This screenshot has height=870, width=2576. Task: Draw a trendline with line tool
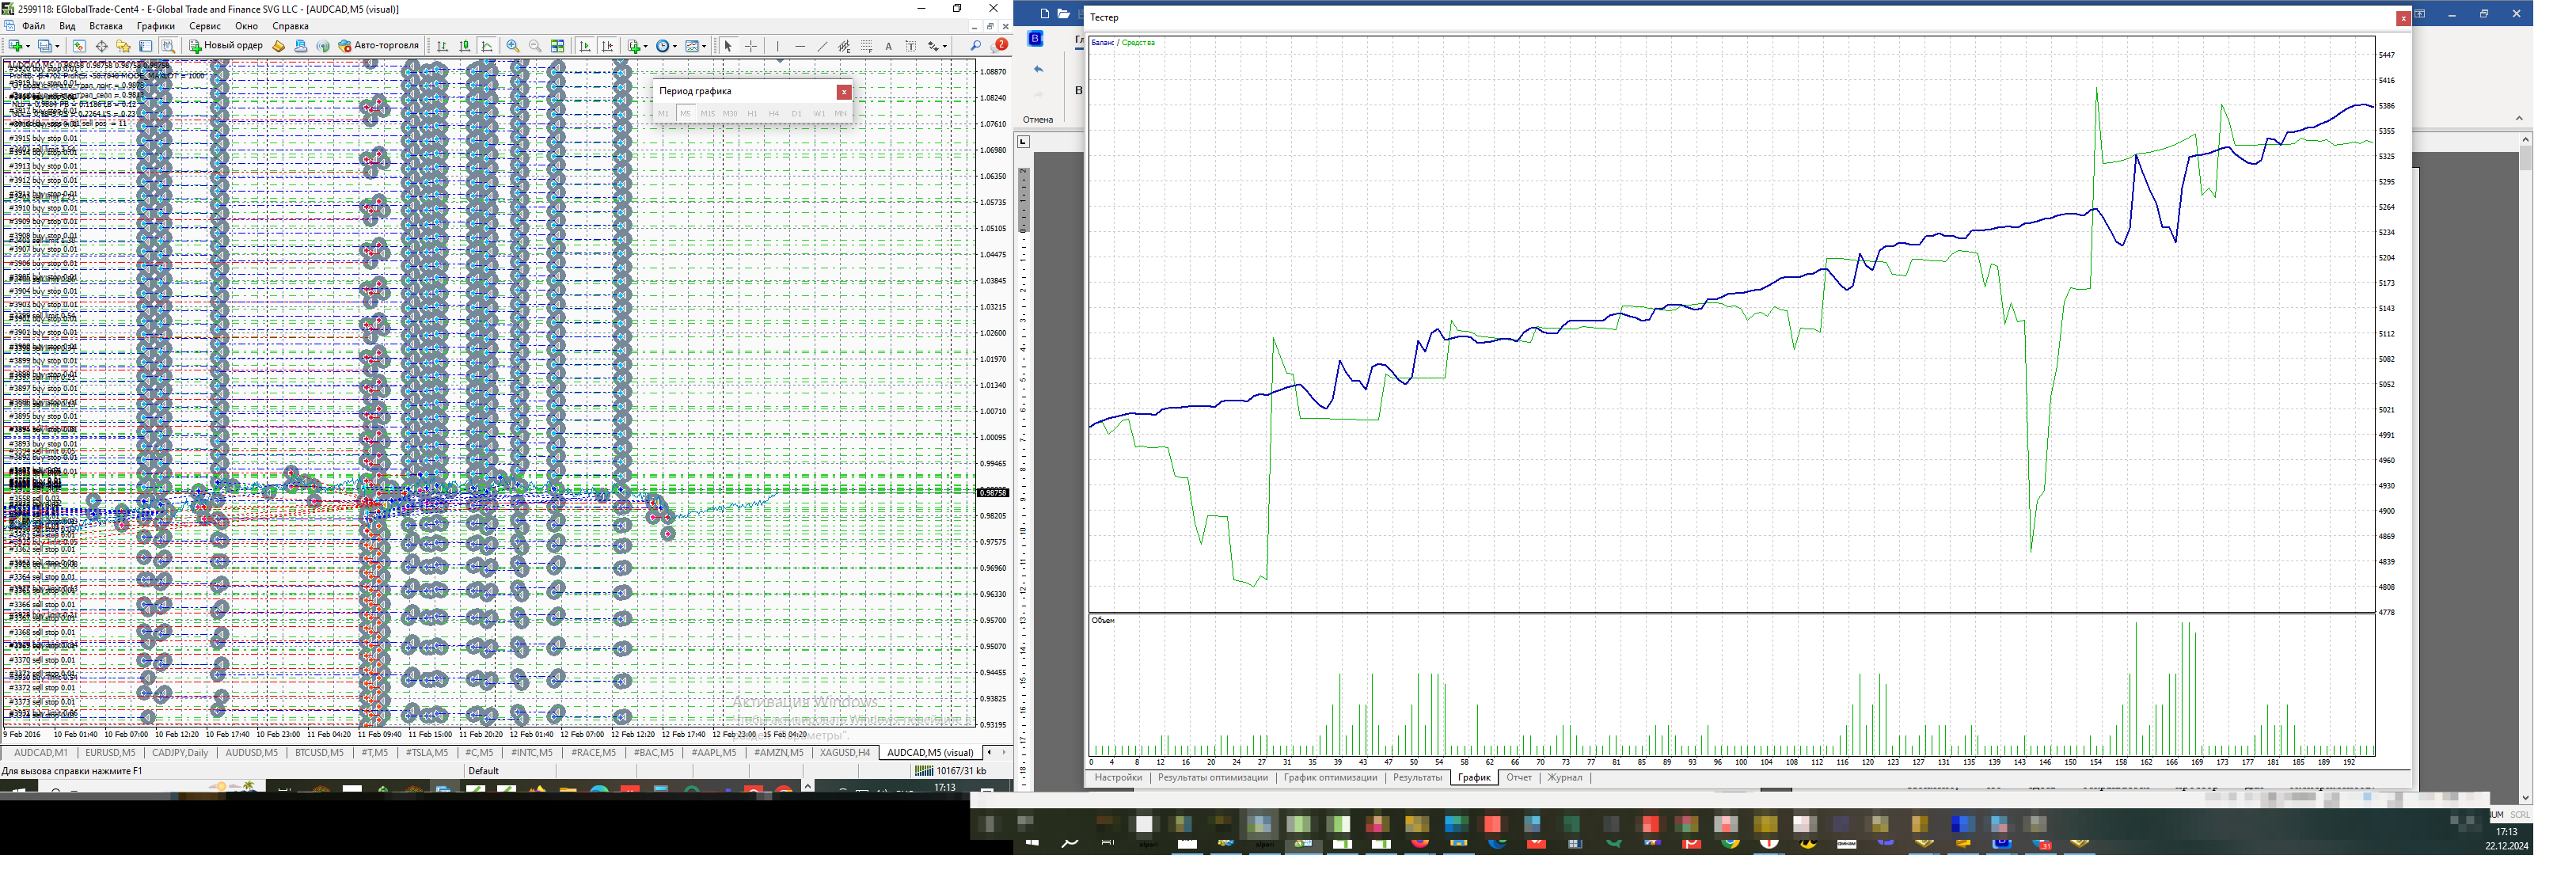coord(822,46)
